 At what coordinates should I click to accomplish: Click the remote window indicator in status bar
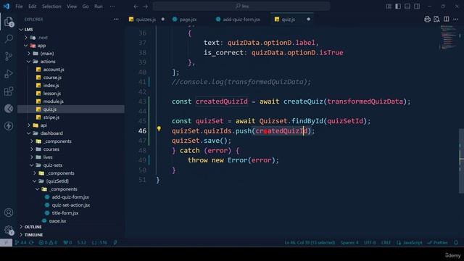coord(6,243)
